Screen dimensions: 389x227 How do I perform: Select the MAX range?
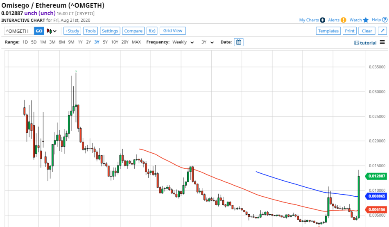click(136, 42)
